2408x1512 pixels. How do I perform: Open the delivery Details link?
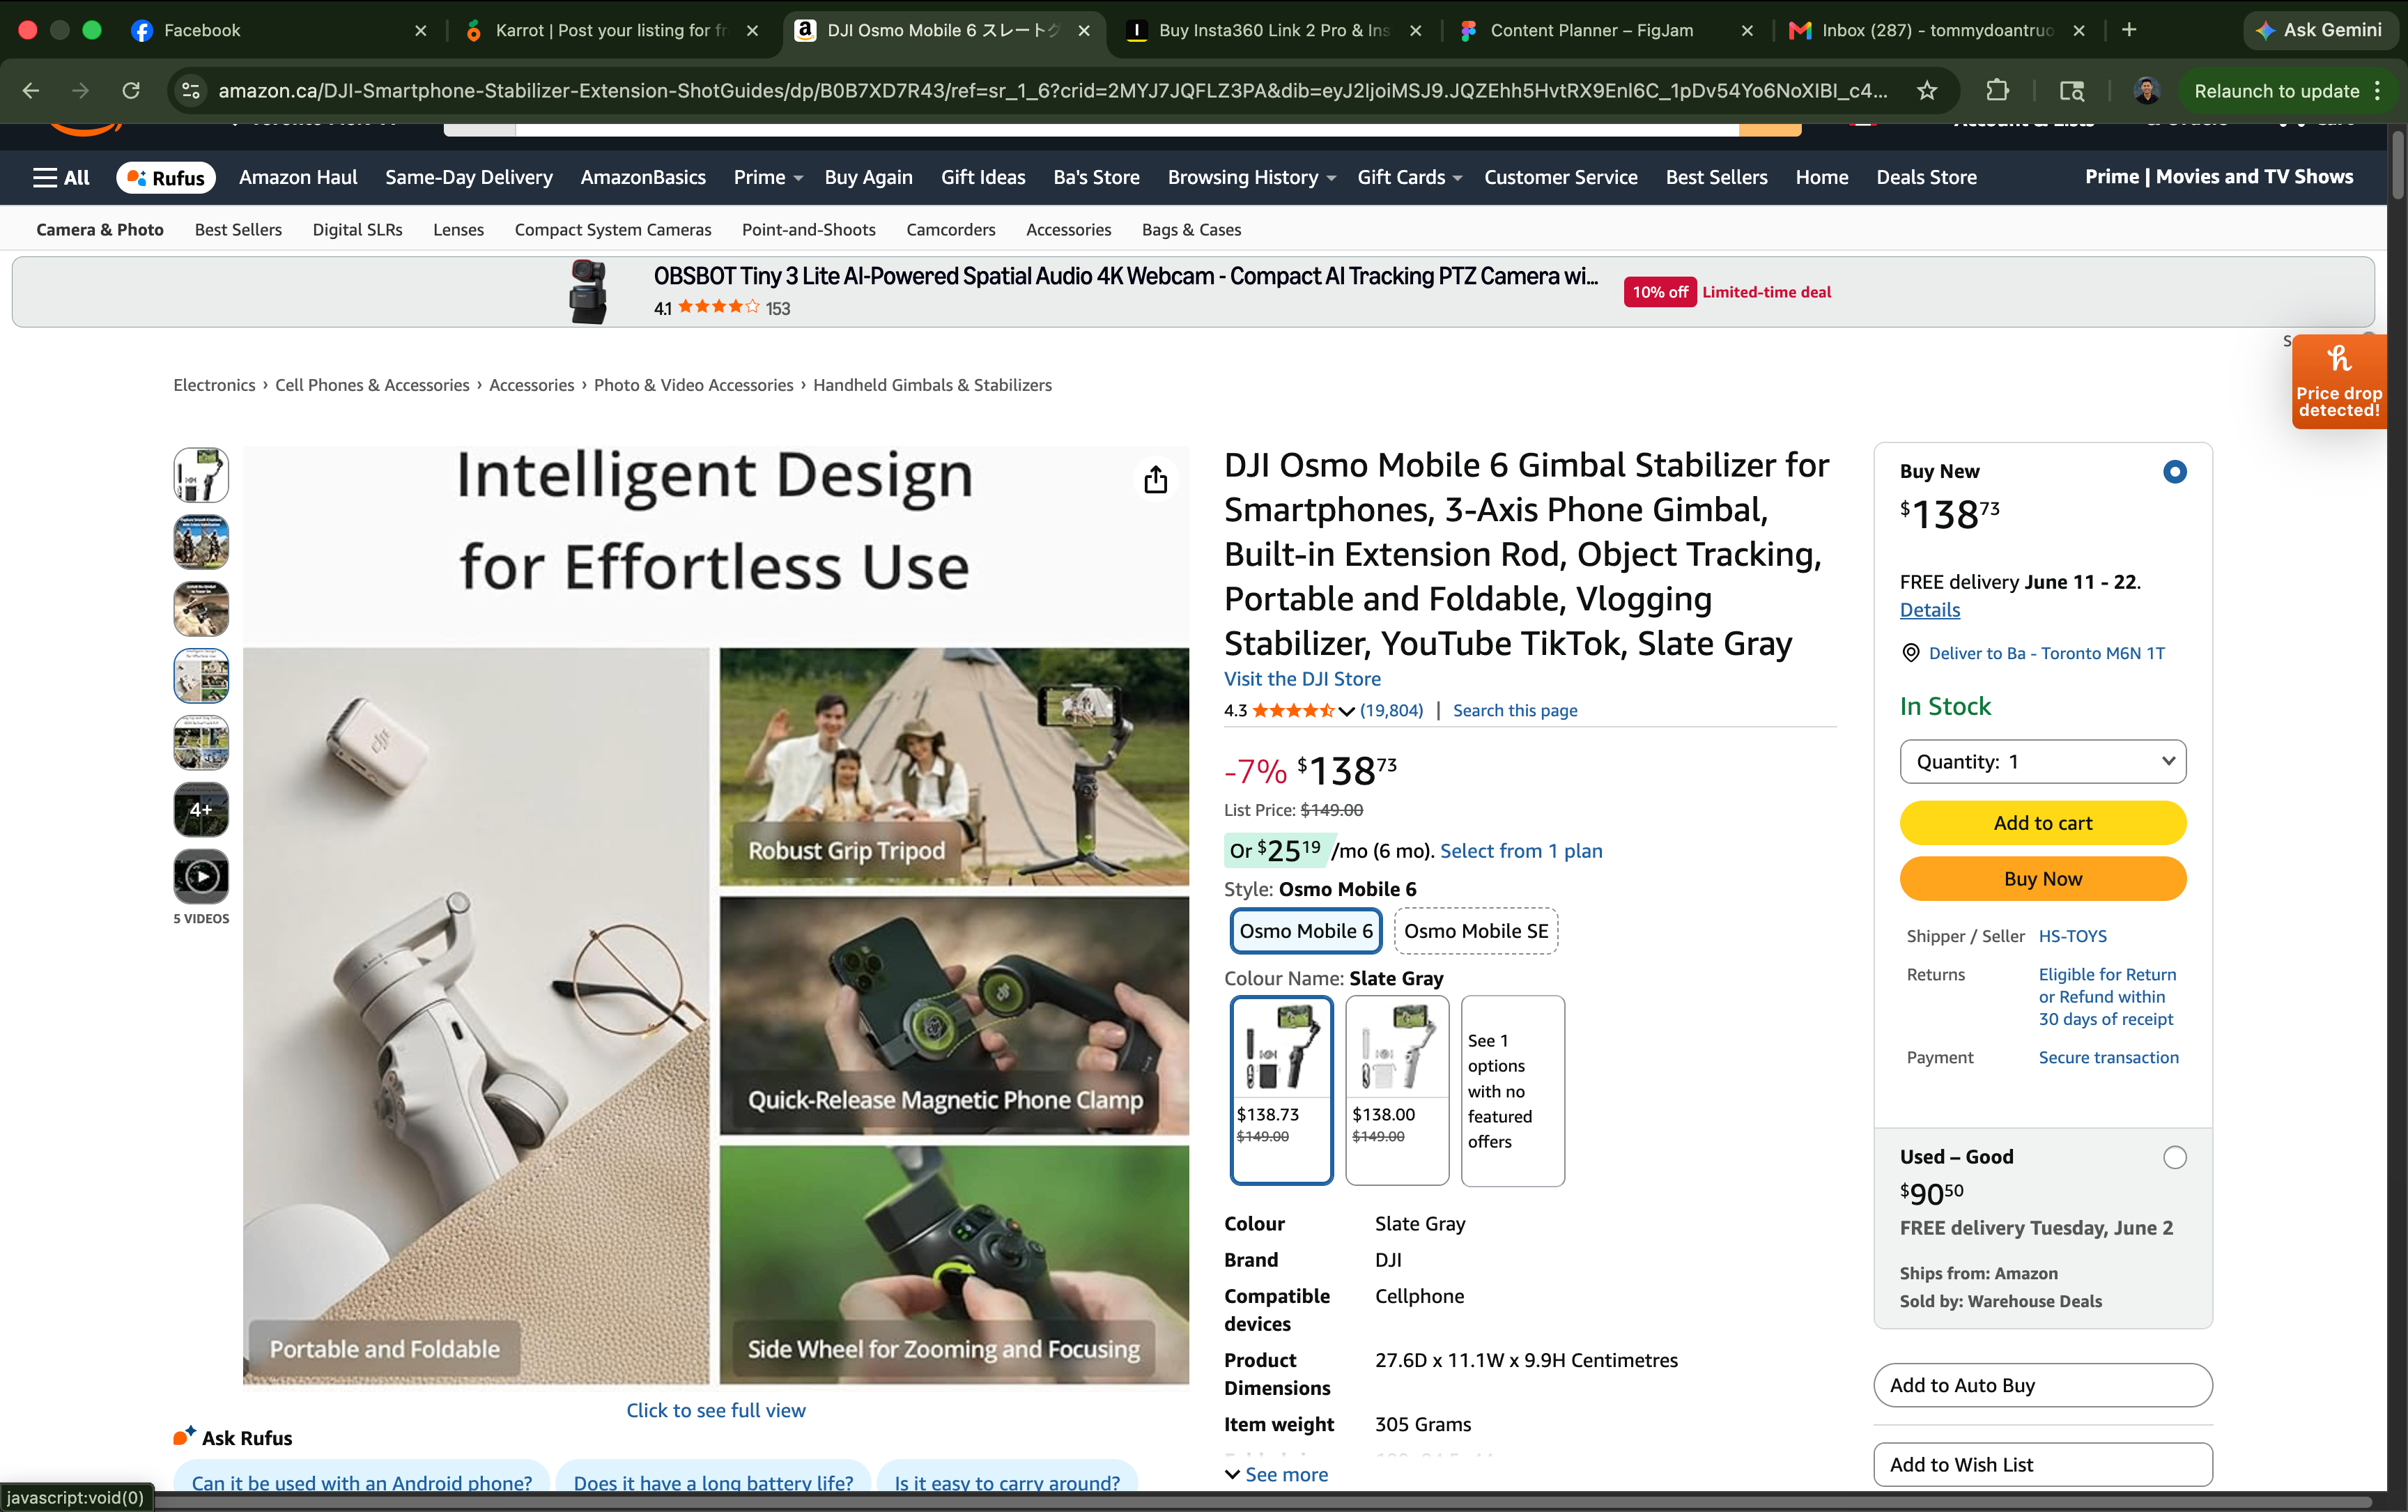1930,610
